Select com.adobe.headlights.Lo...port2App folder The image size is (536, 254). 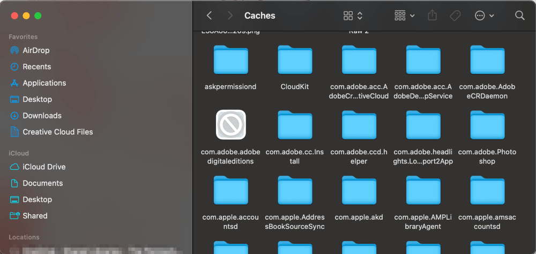pyautogui.click(x=423, y=125)
